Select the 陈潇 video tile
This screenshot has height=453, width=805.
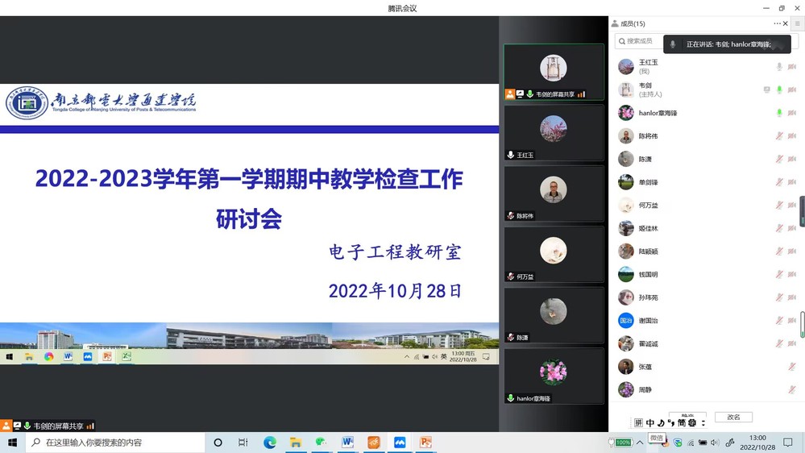pyautogui.click(x=554, y=315)
